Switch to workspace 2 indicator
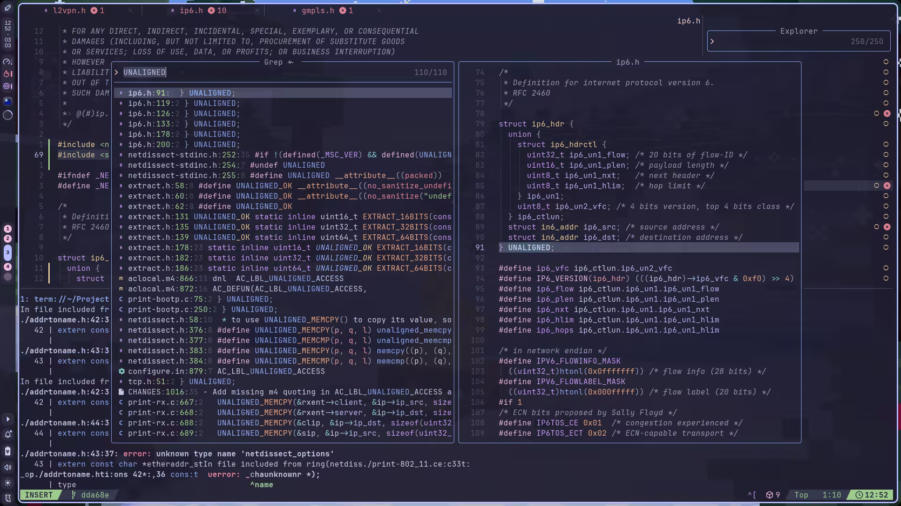This screenshot has width=901, height=506. pos(8,238)
